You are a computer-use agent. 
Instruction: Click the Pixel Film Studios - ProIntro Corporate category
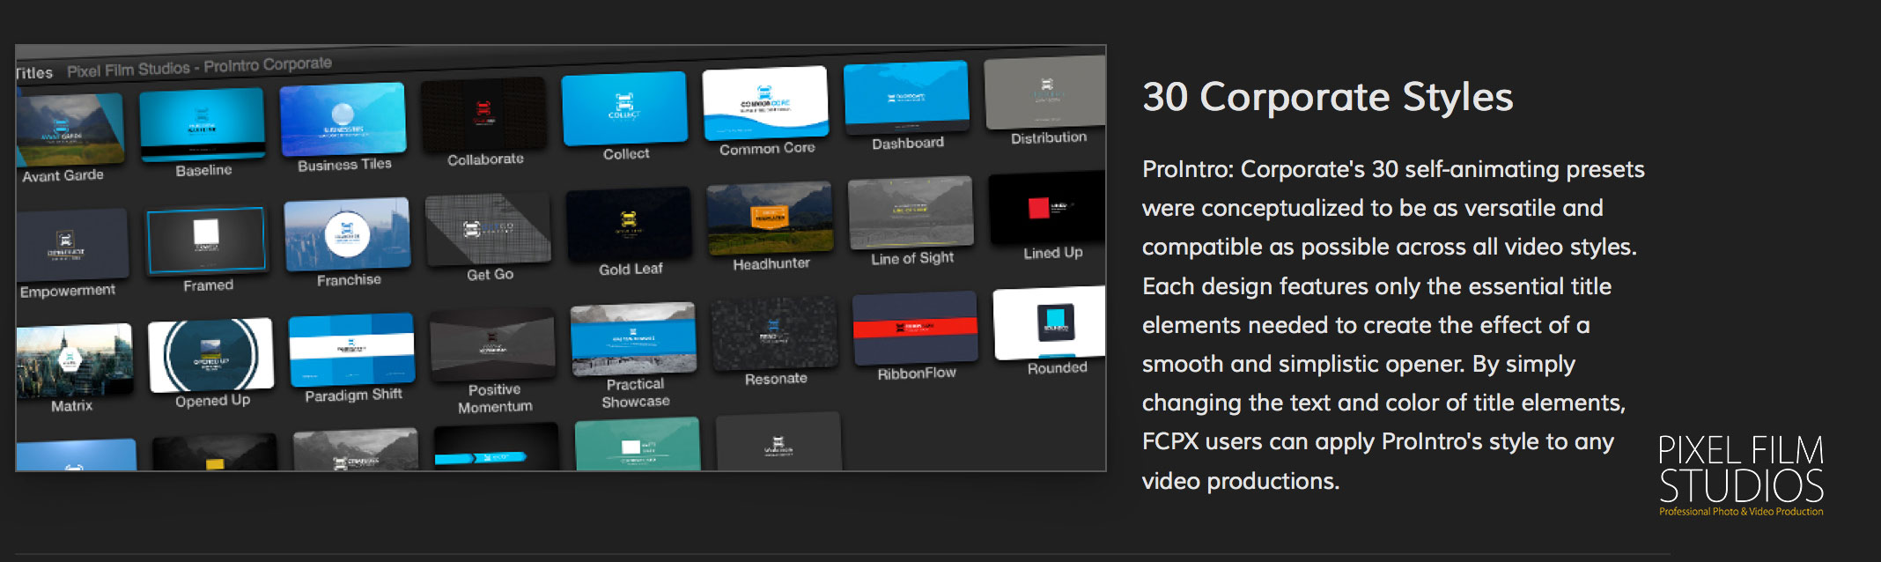200,66
